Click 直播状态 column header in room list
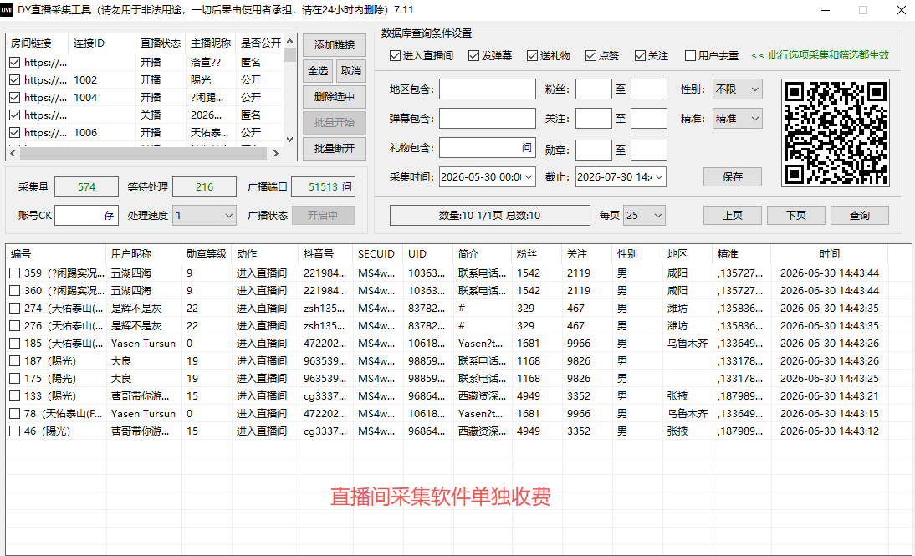 click(161, 43)
